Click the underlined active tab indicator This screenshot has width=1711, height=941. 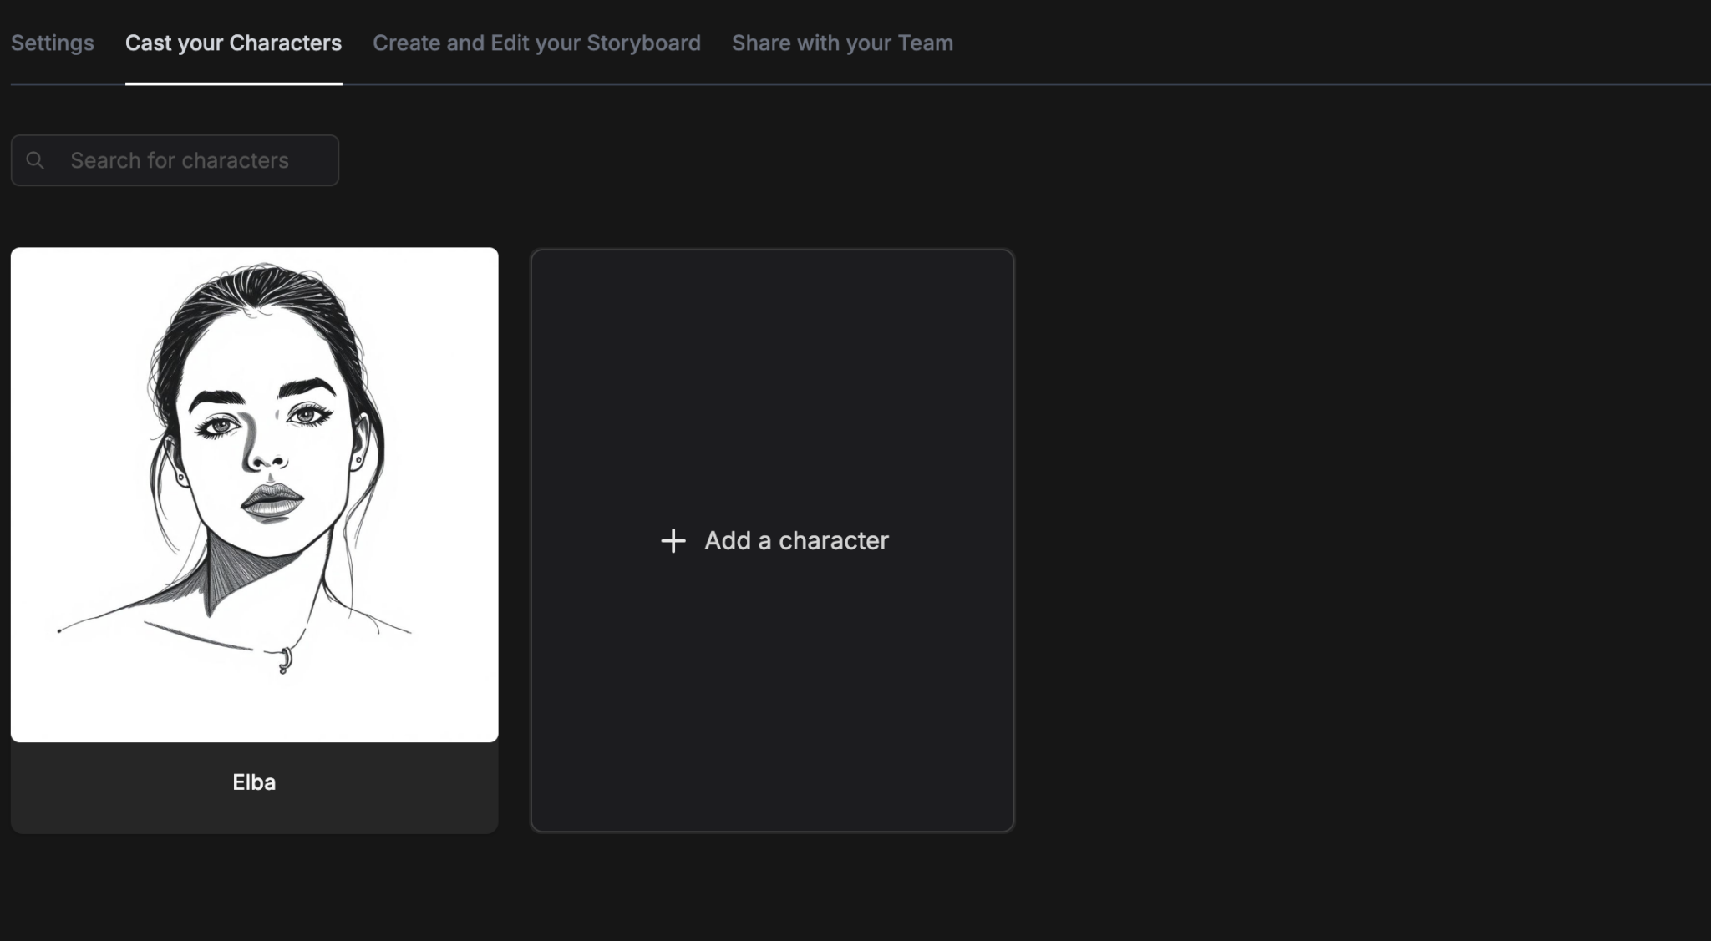[x=234, y=83]
